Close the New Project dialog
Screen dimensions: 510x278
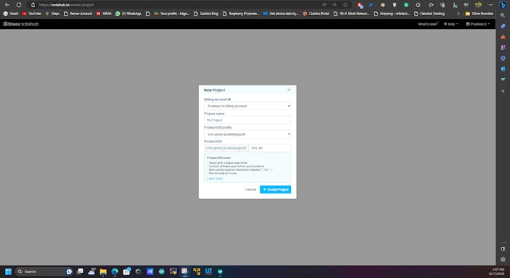click(x=289, y=90)
